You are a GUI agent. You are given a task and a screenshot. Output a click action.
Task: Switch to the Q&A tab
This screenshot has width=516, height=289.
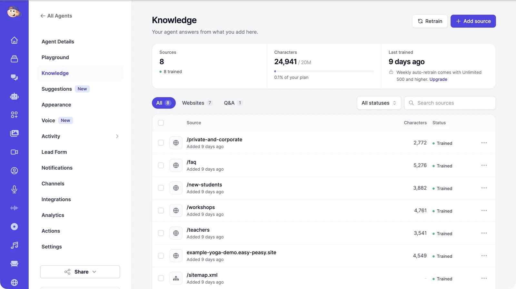(x=233, y=103)
